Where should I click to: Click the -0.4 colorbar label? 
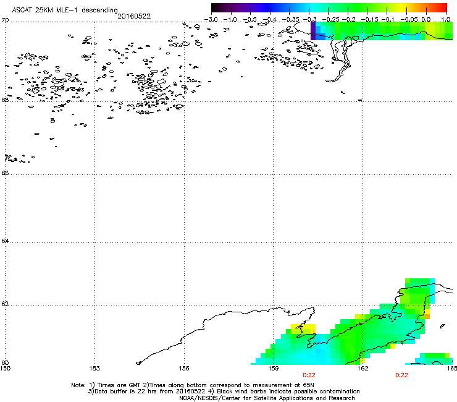click(270, 20)
